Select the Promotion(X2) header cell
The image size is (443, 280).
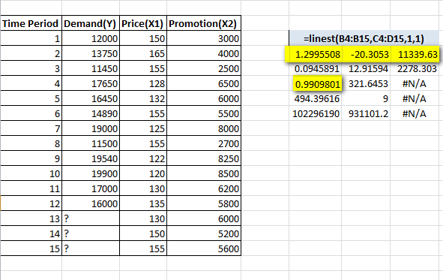tap(204, 23)
